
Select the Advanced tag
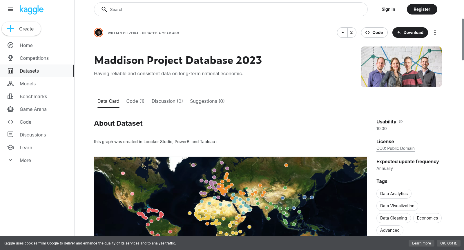(x=390, y=230)
